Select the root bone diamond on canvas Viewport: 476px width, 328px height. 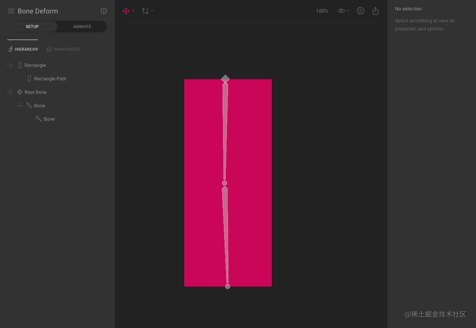click(x=225, y=79)
